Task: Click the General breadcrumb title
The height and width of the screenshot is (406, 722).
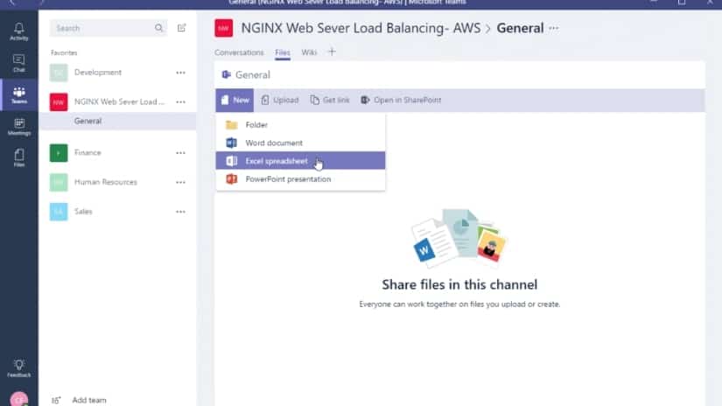Action: 520,28
